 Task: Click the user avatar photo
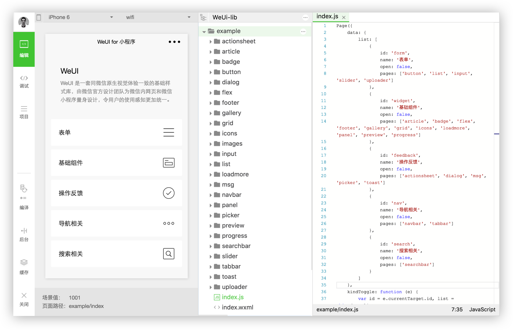point(24,22)
